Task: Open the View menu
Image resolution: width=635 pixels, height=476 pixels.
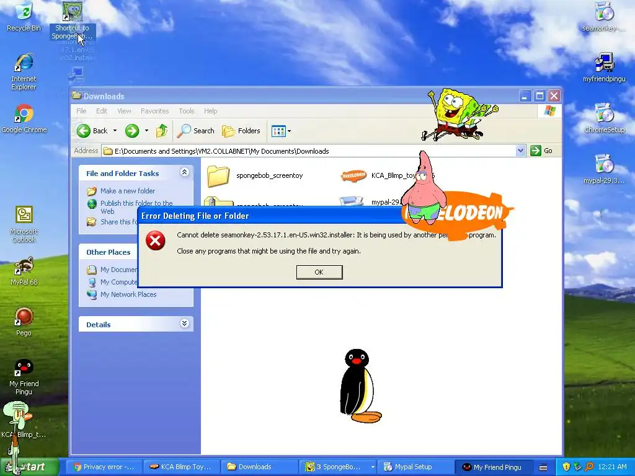Action: pos(124,111)
